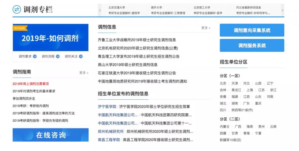The image size is (299, 151).
Task: Select 江苏 region
Action: click(261, 90)
